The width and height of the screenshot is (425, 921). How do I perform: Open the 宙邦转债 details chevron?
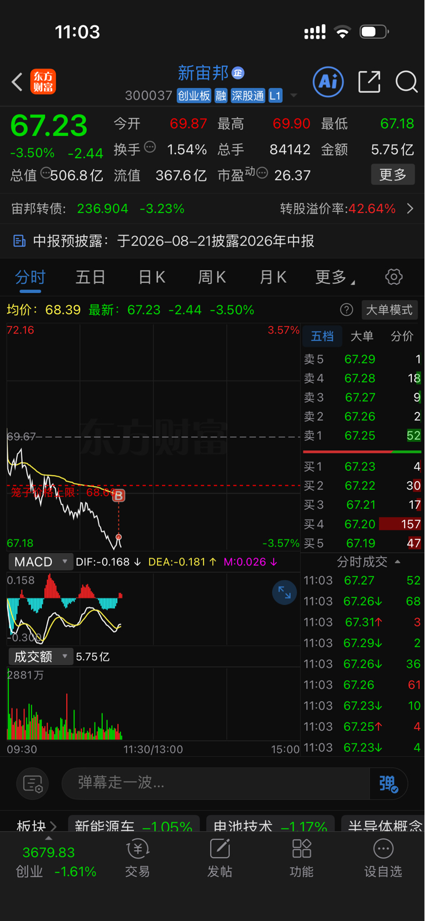[x=410, y=209]
